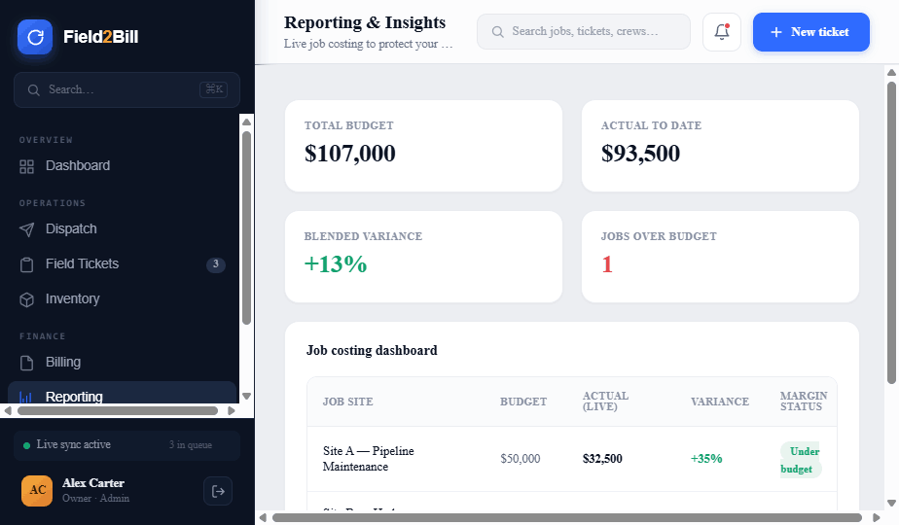The height and width of the screenshot is (525, 899).
Task: Click the green live sync status dot
Action: click(x=26, y=445)
